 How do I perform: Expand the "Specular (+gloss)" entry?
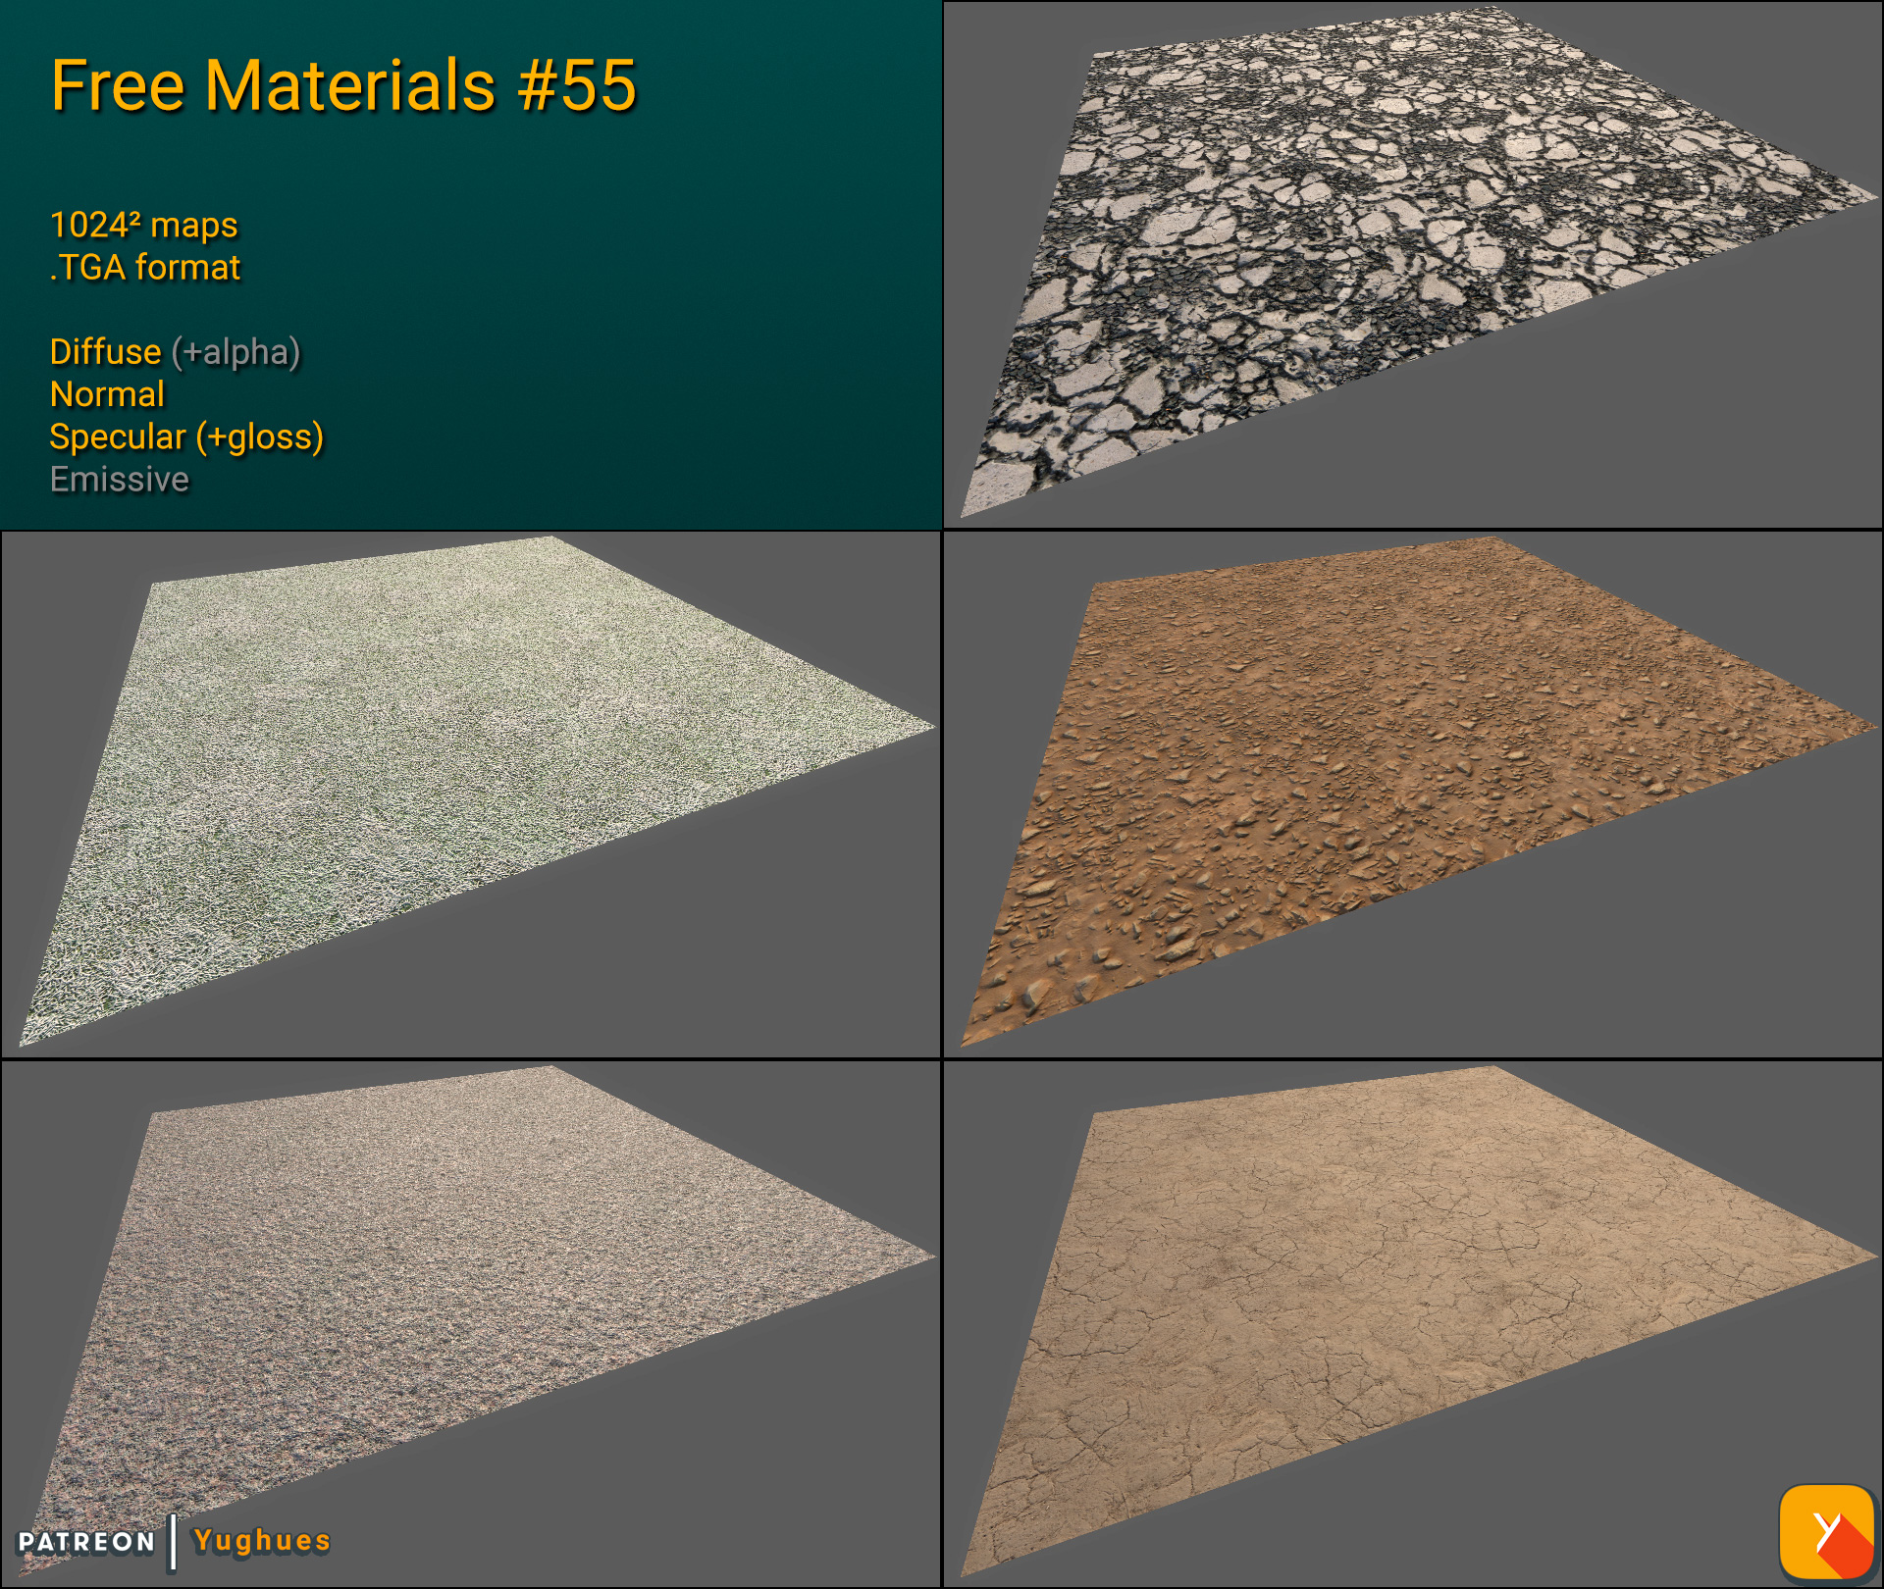pyautogui.click(x=186, y=437)
